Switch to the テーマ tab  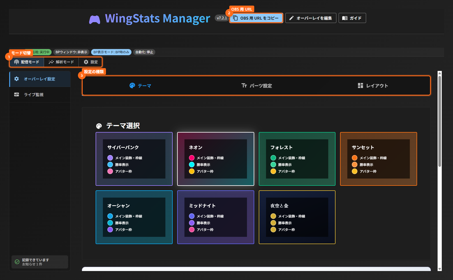coord(140,85)
